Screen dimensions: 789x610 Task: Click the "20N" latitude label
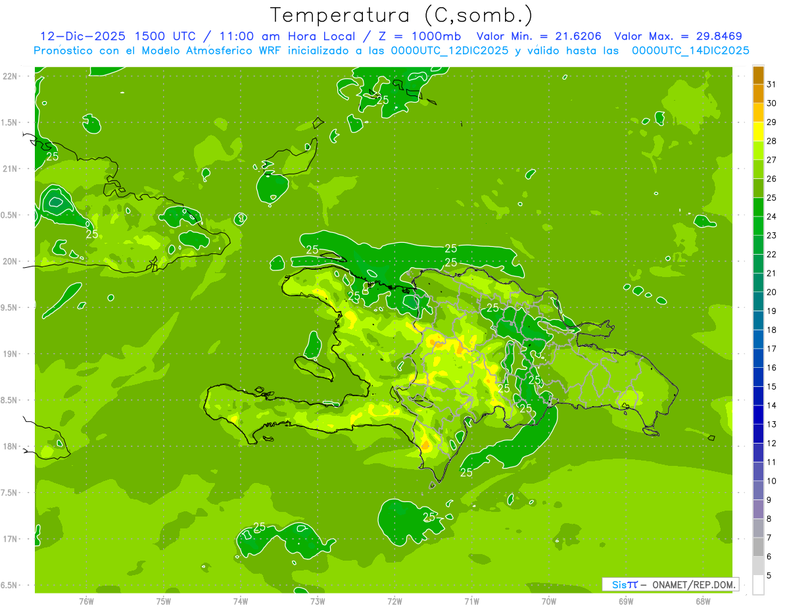tap(11, 261)
